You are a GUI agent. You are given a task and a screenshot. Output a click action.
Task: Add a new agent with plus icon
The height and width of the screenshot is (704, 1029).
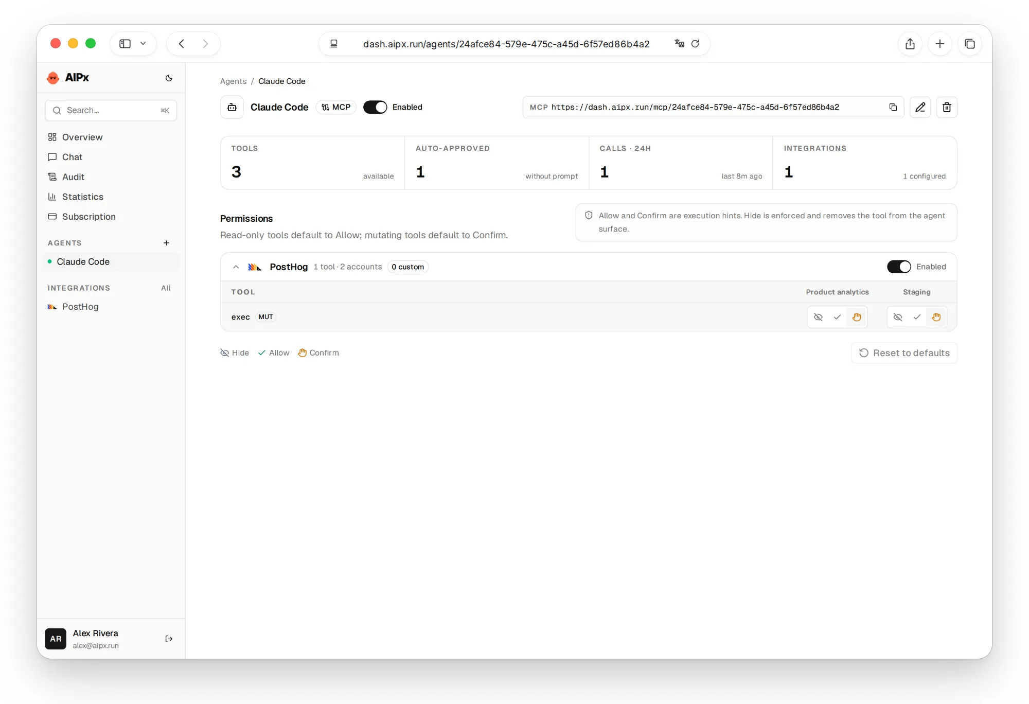[x=166, y=243]
